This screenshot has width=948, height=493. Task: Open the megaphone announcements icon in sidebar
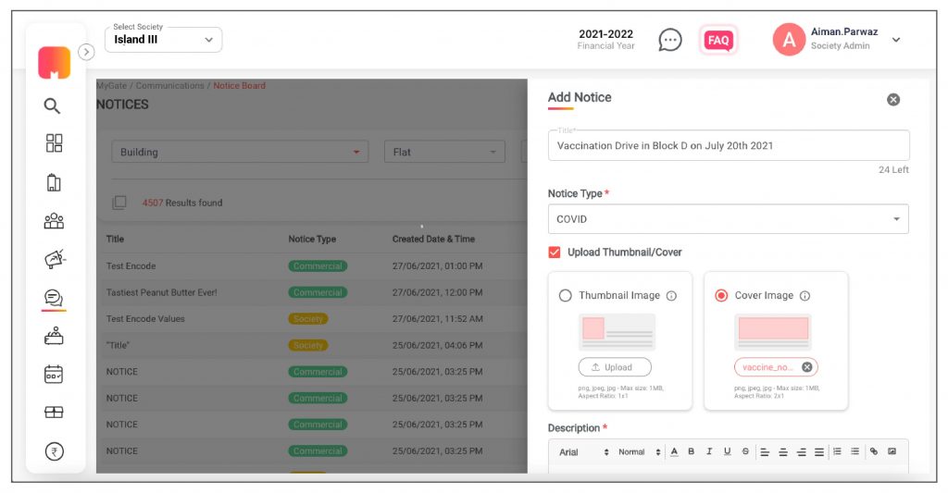pyautogui.click(x=55, y=259)
